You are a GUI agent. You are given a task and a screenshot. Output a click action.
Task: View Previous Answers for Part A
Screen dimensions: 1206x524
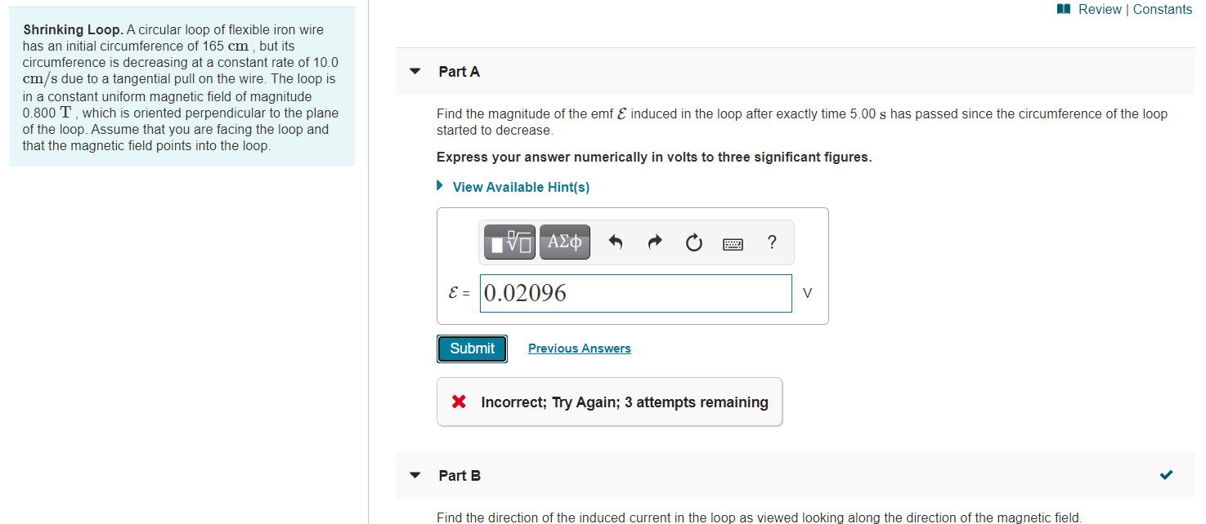coord(579,348)
